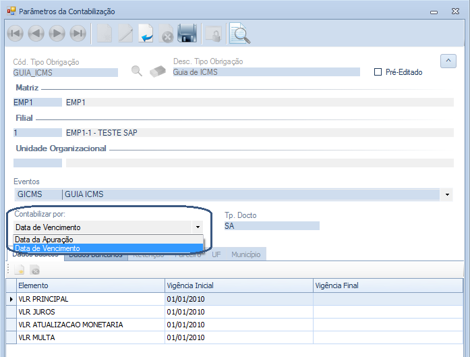This screenshot has width=470, height=357.
Task: Go to the previous record
Action: coord(36,34)
